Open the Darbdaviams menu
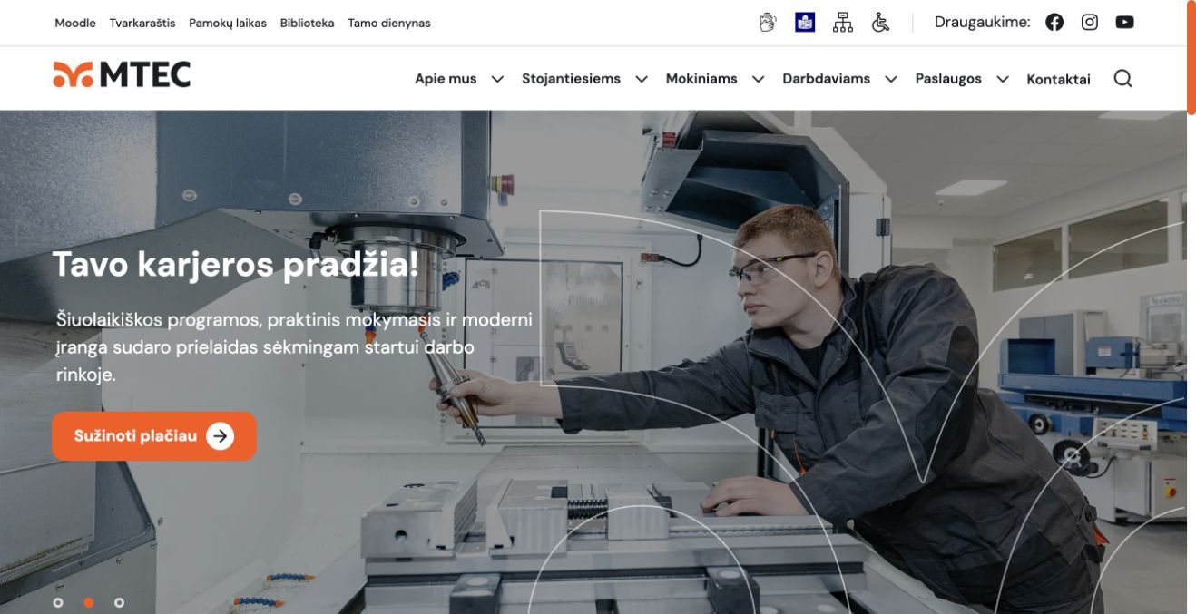Viewport: 1196px width, 614px height. [827, 79]
